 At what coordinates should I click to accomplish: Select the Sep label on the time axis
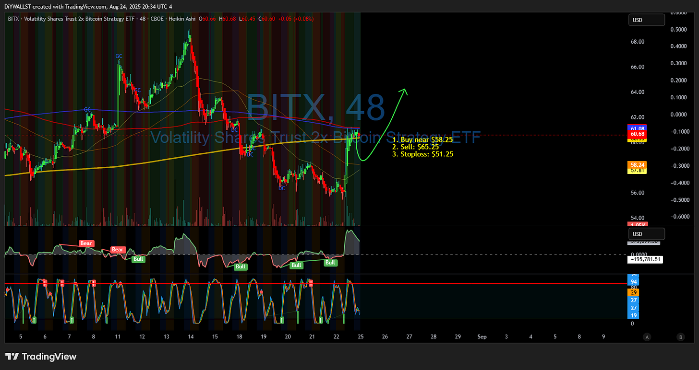[482, 337]
